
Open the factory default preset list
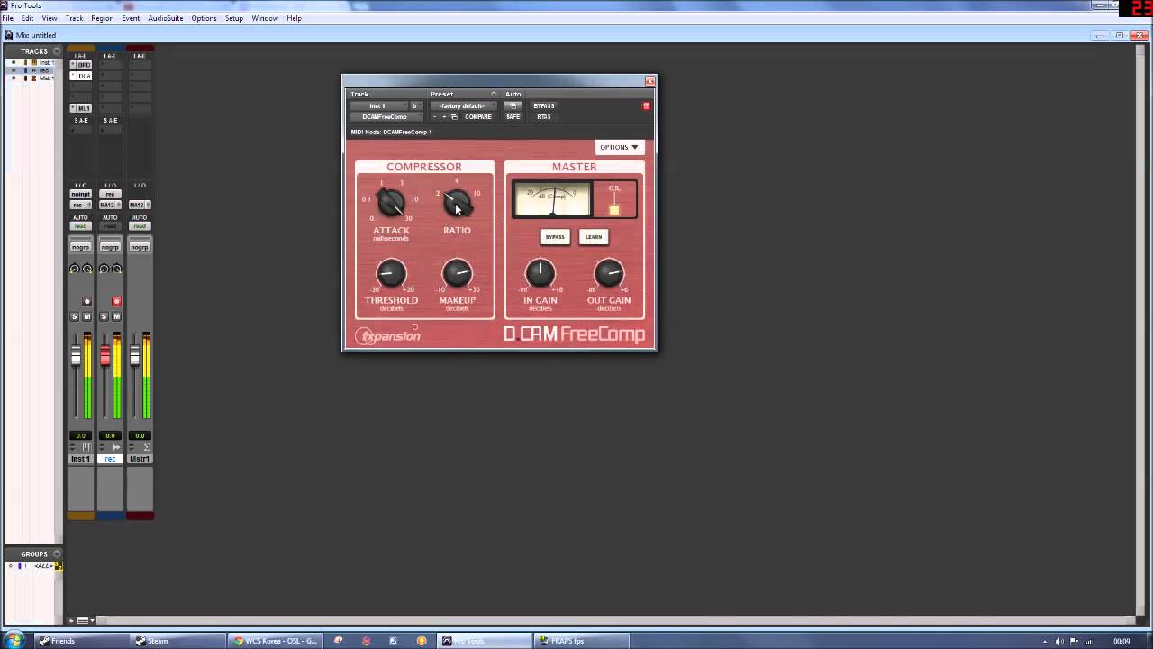point(462,106)
